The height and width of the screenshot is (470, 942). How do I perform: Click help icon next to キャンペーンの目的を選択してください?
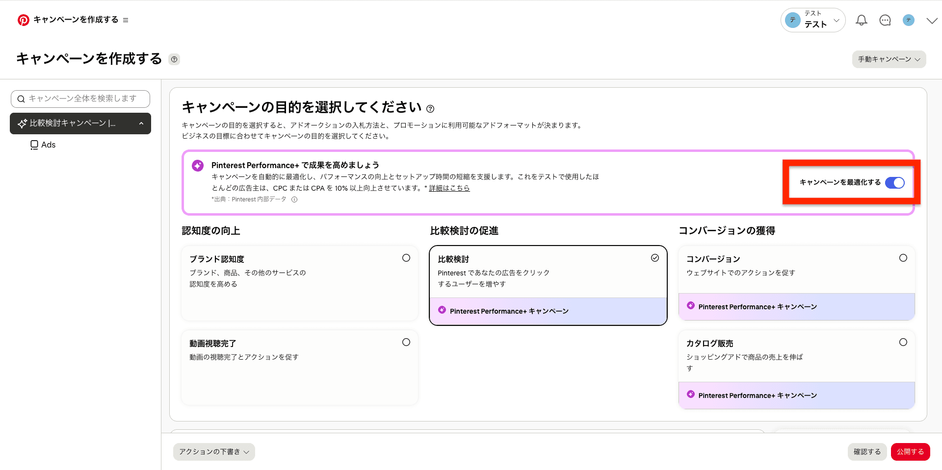(430, 109)
